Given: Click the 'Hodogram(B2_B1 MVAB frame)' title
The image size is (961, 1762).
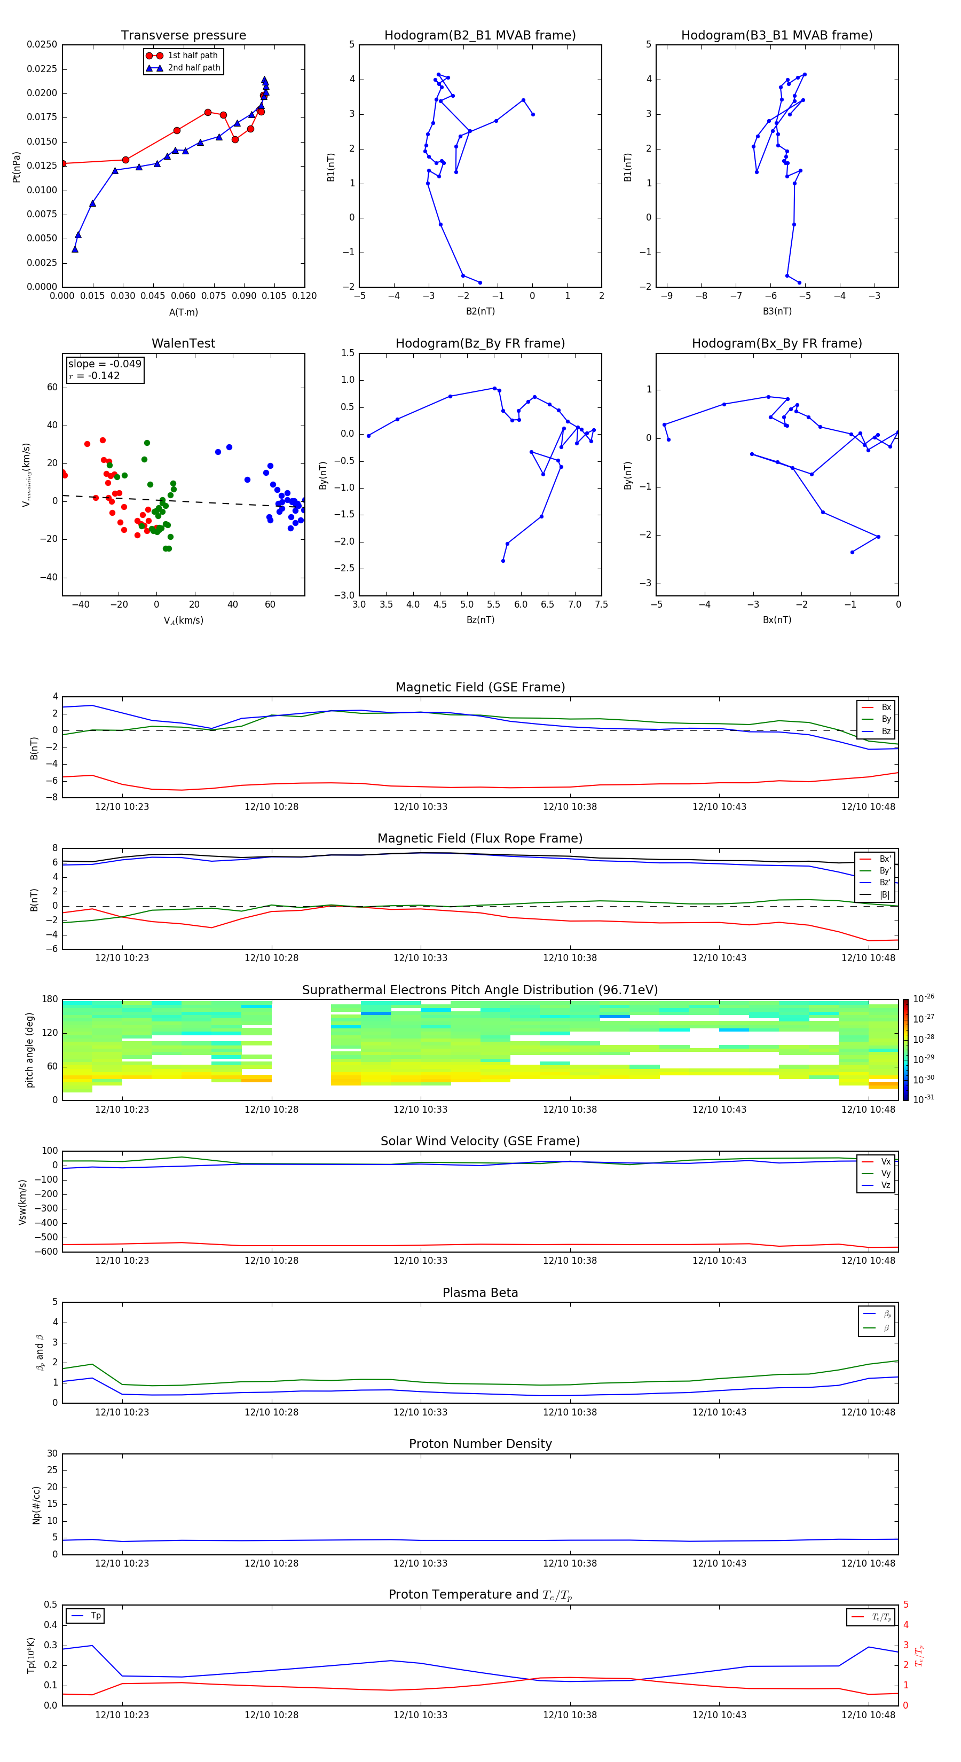Looking at the screenshot, I should tap(480, 35).
